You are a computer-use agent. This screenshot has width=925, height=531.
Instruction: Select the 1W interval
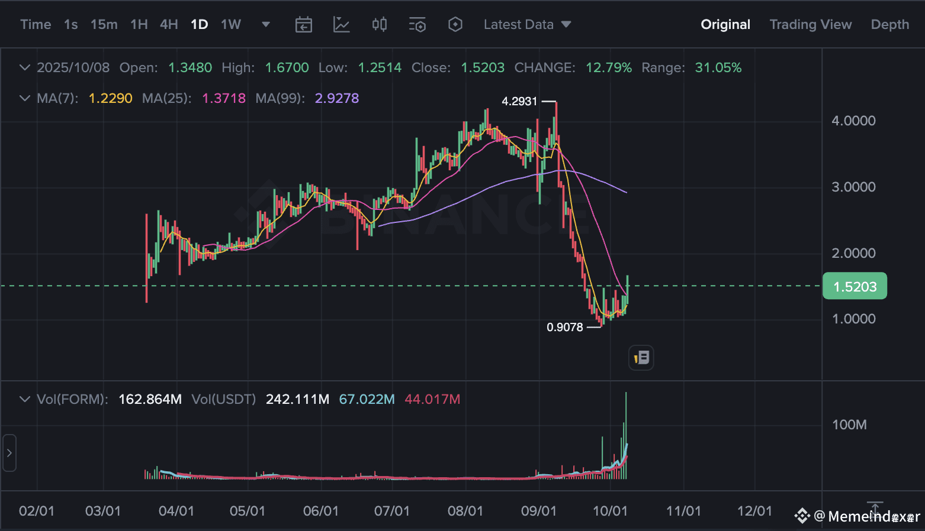click(231, 24)
